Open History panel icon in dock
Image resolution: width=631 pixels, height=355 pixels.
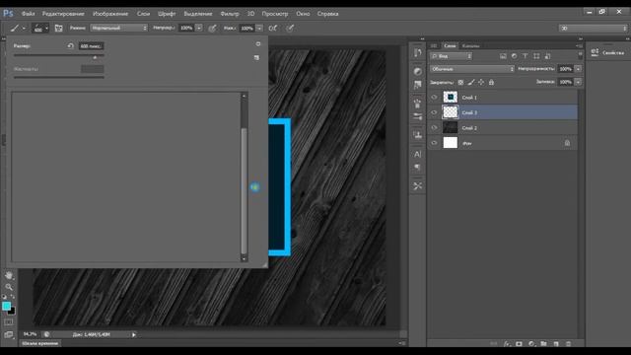pyautogui.click(x=418, y=52)
